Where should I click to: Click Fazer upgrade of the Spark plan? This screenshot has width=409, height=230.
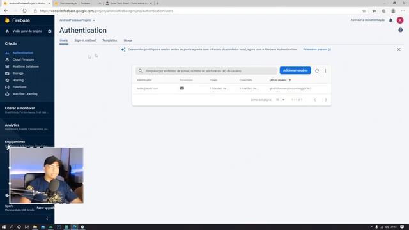point(45,208)
